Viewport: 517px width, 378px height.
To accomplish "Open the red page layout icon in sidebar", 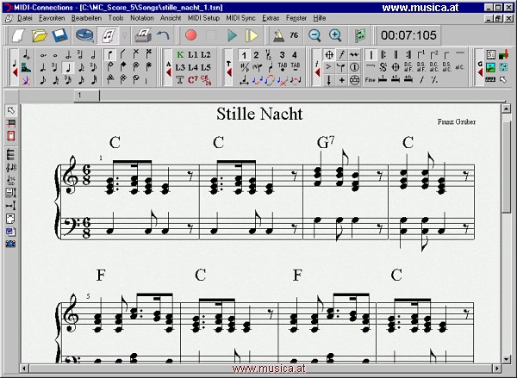I will tap(11, 136).
